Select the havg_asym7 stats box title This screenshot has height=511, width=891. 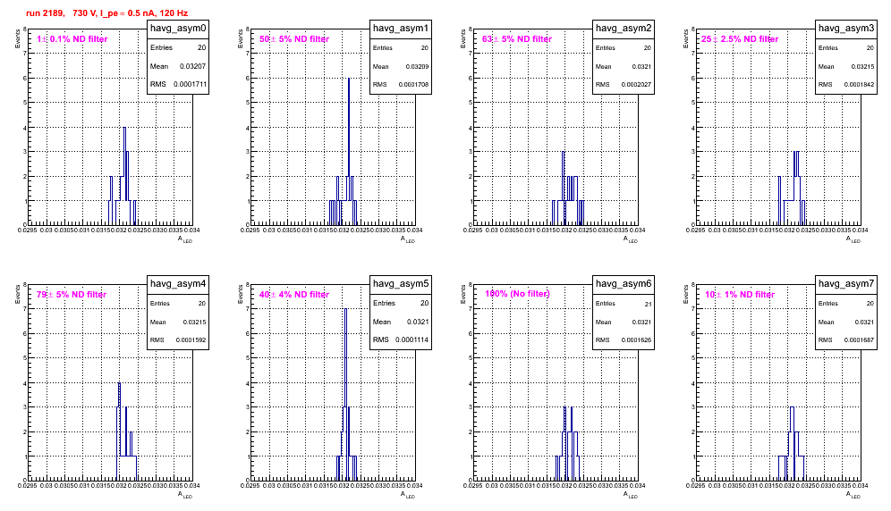click(x=846, y=283)
